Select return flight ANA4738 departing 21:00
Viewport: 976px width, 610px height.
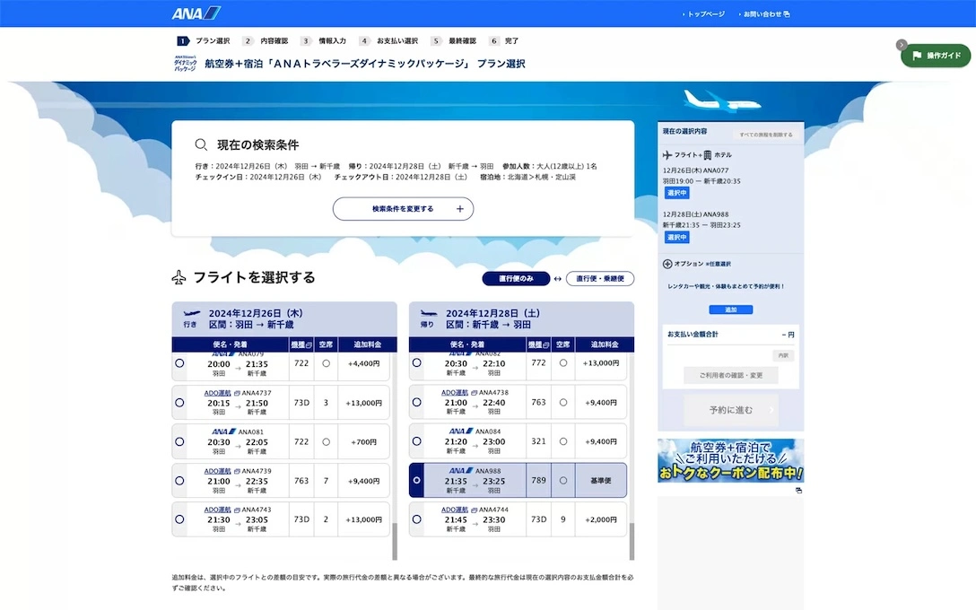click(x=417, y=403)
